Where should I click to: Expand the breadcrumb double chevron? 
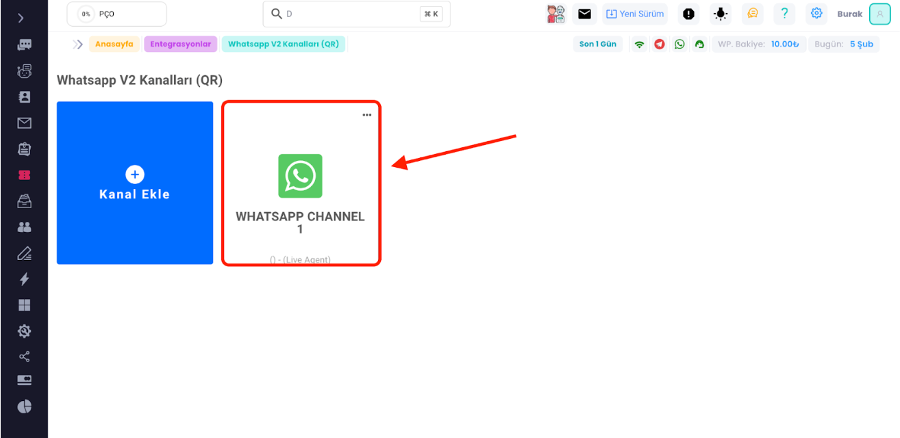[78, 44]
